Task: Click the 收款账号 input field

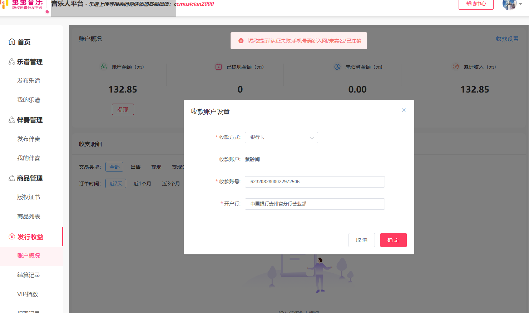Action: pos(315,182)
